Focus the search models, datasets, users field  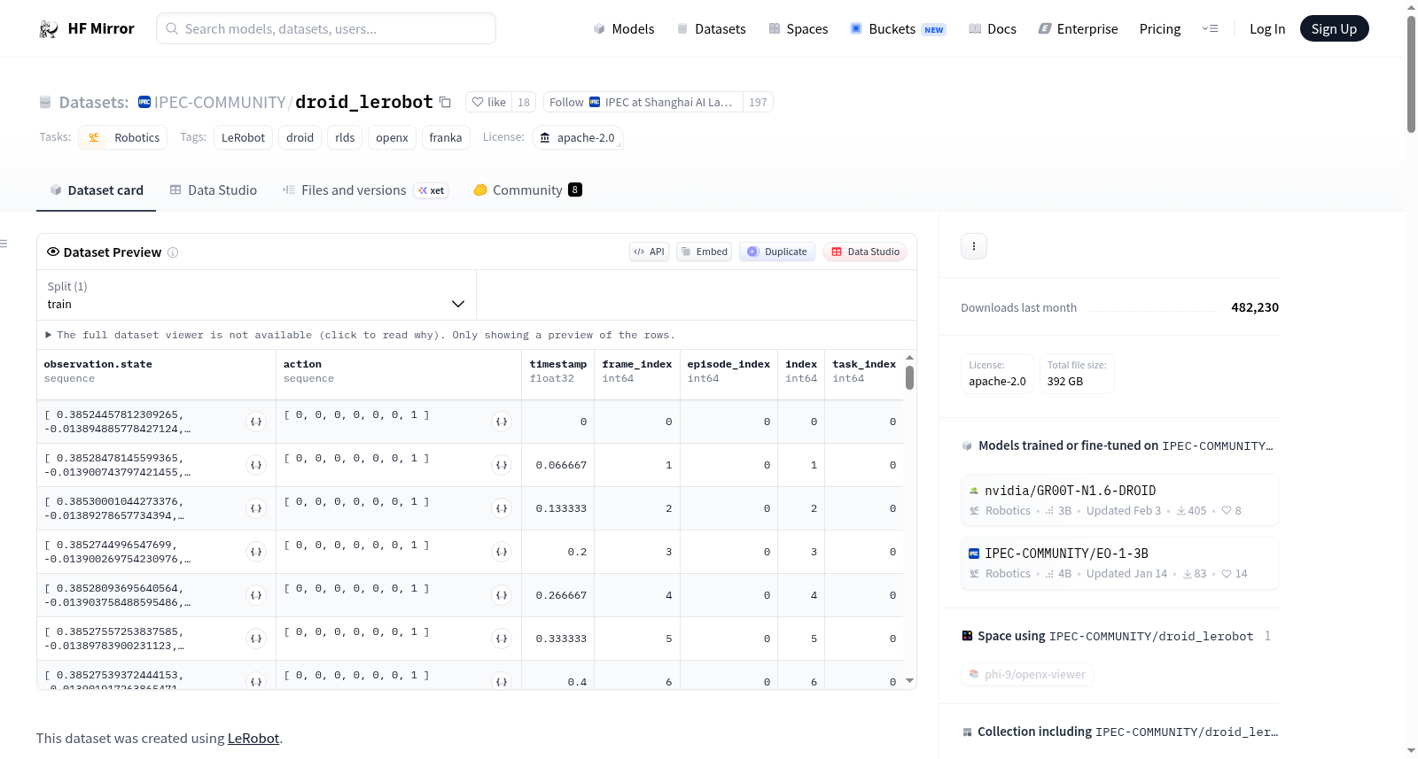(326, 29)
